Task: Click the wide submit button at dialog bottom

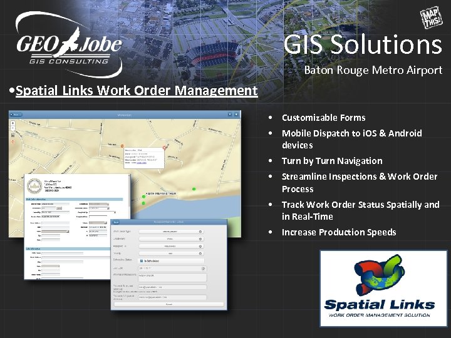Action: [x=169, y=304]
